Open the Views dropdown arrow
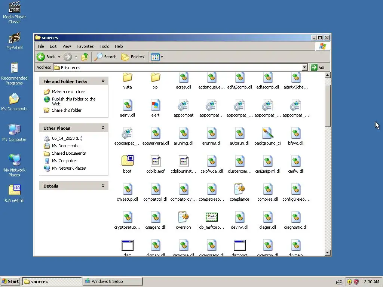Screen dimensions: 383x287 [x=162, y=57]
